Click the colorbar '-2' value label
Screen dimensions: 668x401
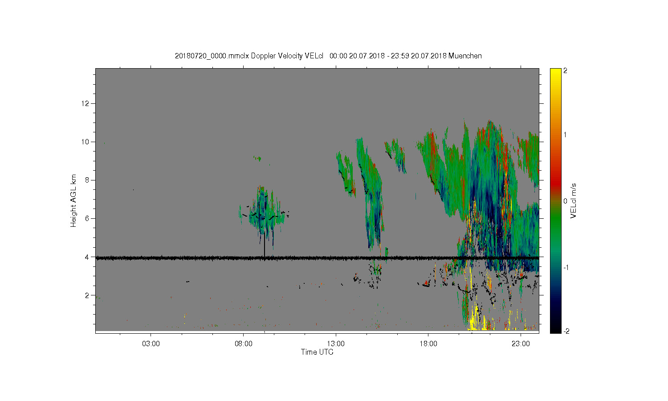[566, 331]
